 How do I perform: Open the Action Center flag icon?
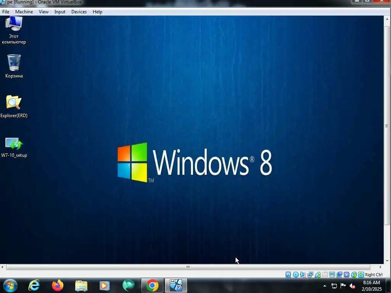[x=343, y=285]
